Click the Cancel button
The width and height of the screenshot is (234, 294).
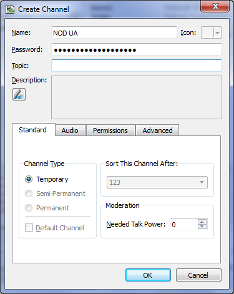(x=198, y=275)
